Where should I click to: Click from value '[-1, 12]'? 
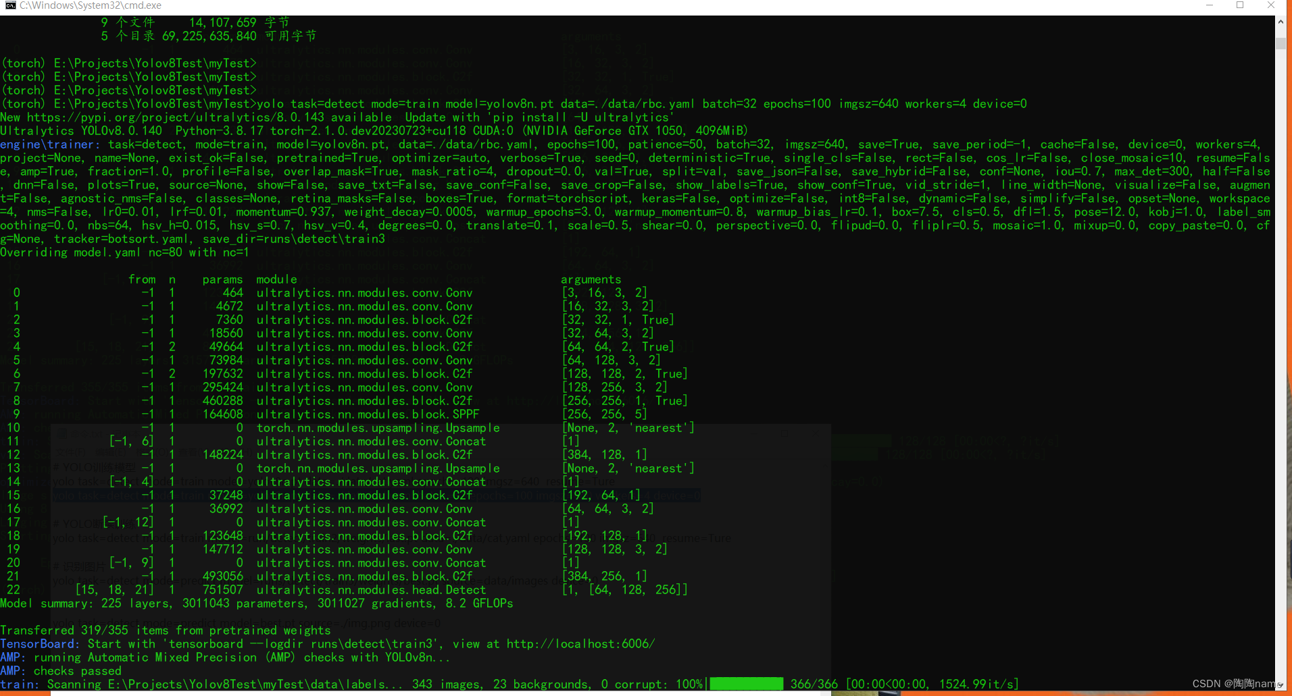128,523
